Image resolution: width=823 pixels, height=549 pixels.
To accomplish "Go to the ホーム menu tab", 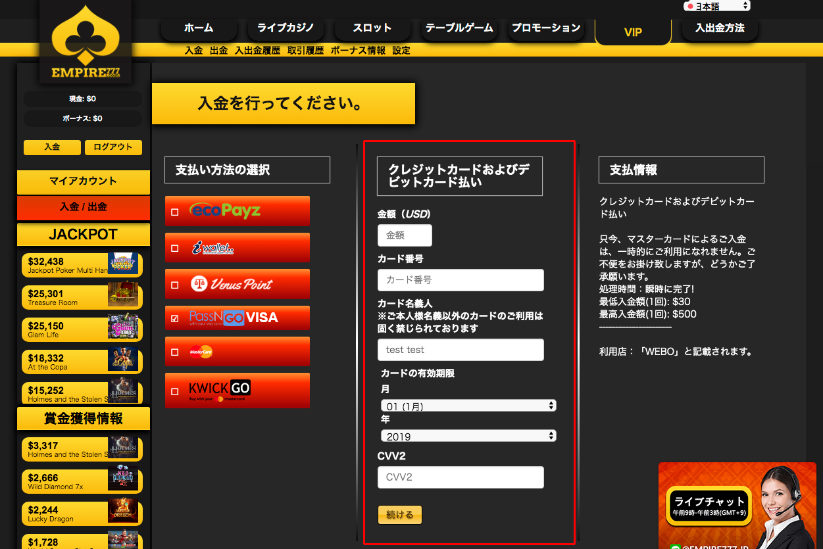I will [199, 28].
